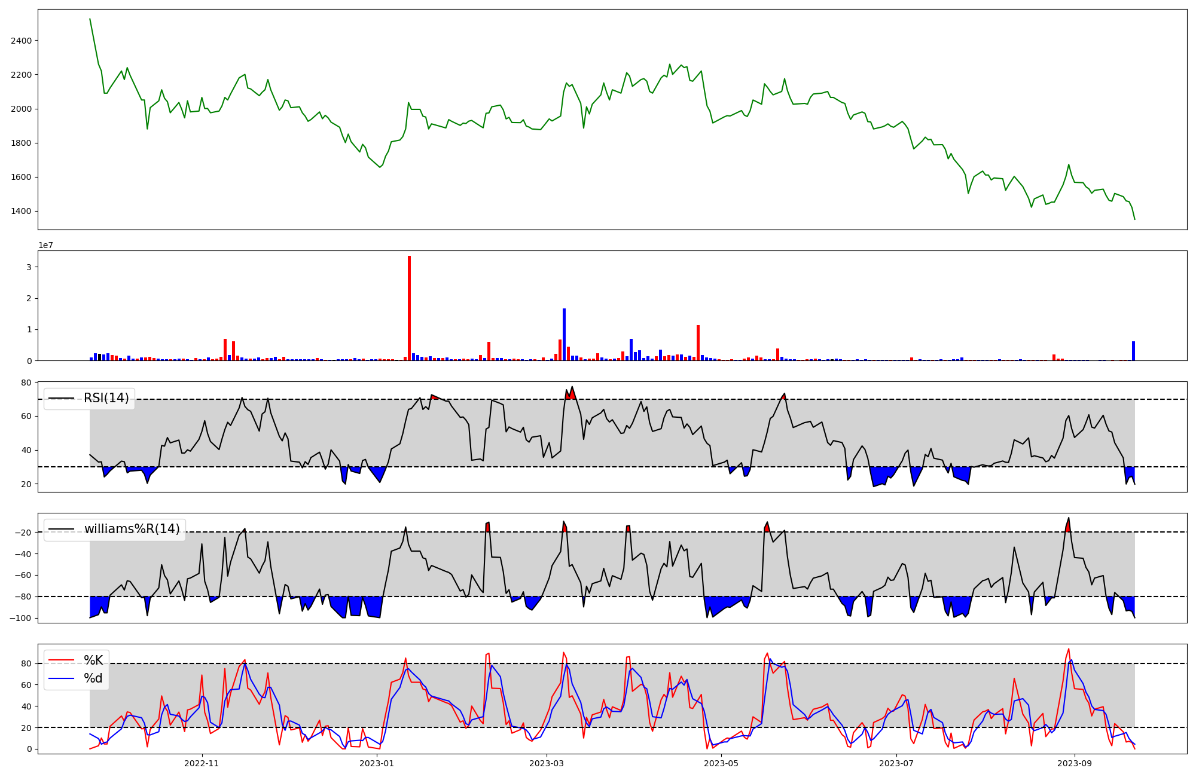Click the 2022-11 x-axis date label
Image resolution: width=1196 pixels, height=777 pixels.
(x=202, y=763)
